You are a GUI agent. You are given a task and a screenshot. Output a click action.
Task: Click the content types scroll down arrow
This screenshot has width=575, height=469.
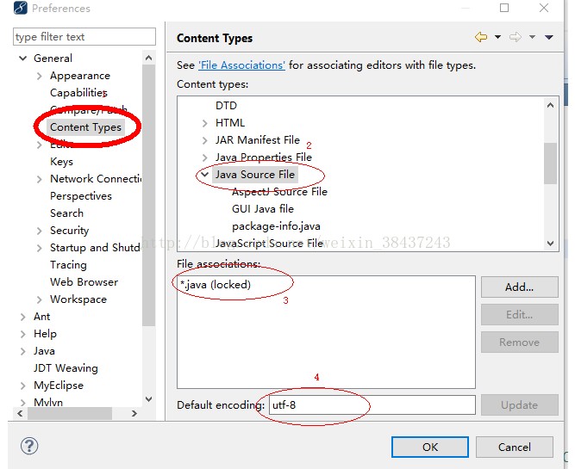point(550,243)
